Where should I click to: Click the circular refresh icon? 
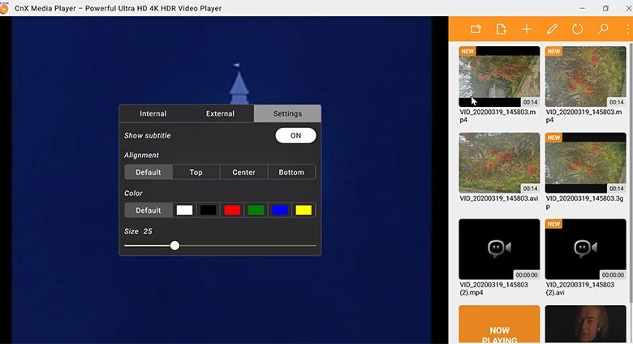[x=577, y=29]
